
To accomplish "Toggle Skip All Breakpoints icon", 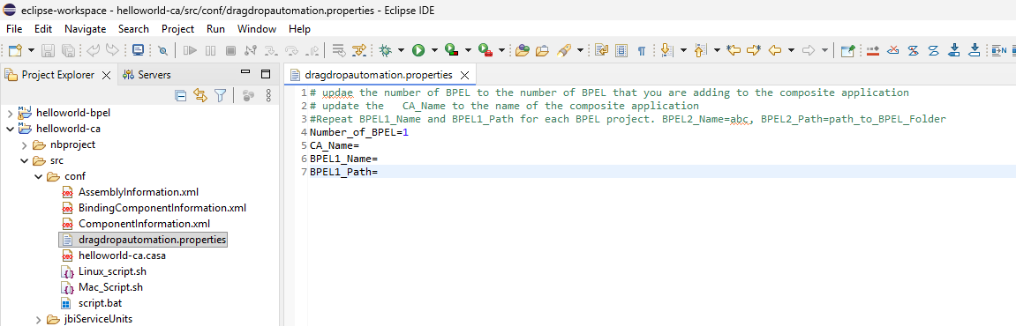I will coord(163,50).
